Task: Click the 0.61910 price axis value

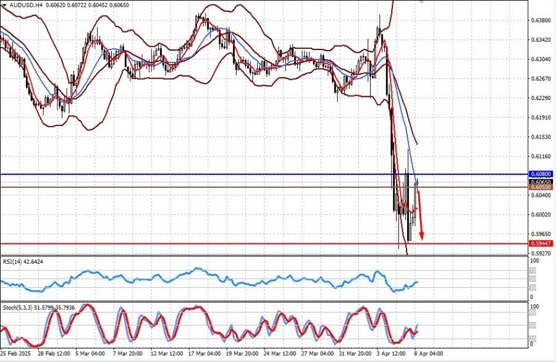Action: [541, 118]
